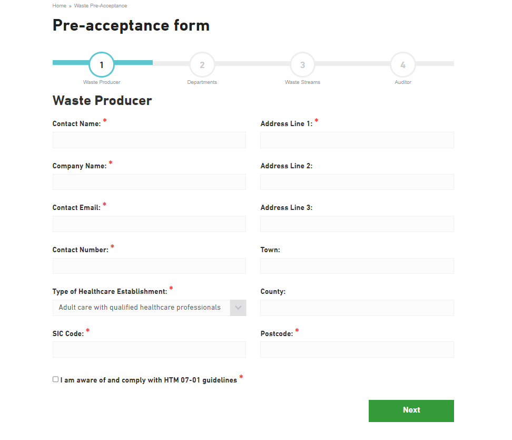Check the HTM 07-01 guidelines compliance checkbox

[55, 379]
